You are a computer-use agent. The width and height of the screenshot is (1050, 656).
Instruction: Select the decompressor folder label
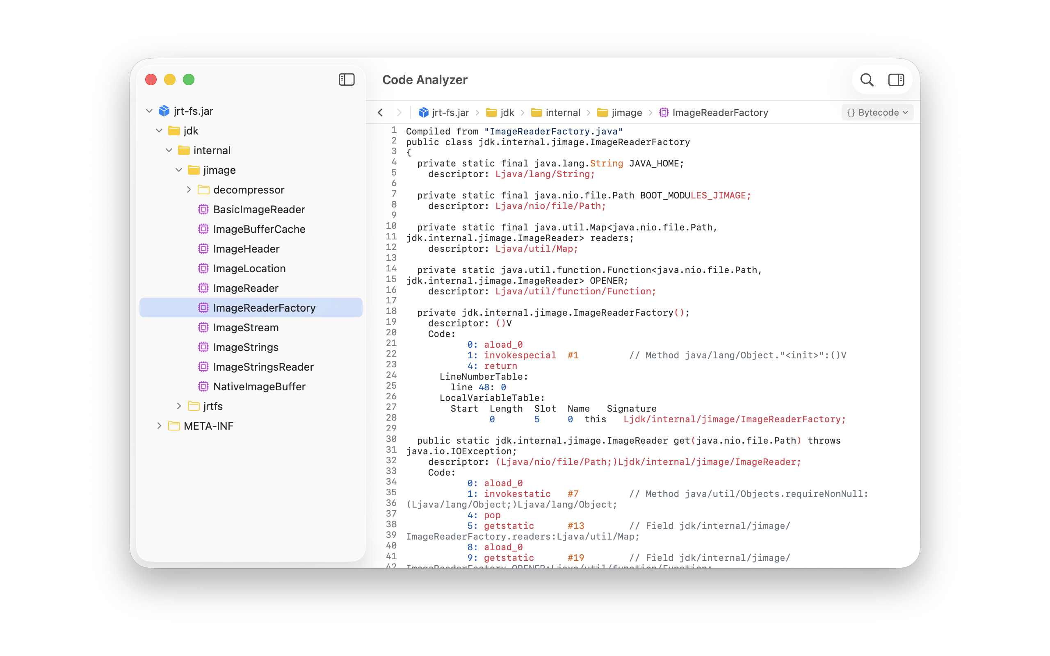[x=249, y=189]
